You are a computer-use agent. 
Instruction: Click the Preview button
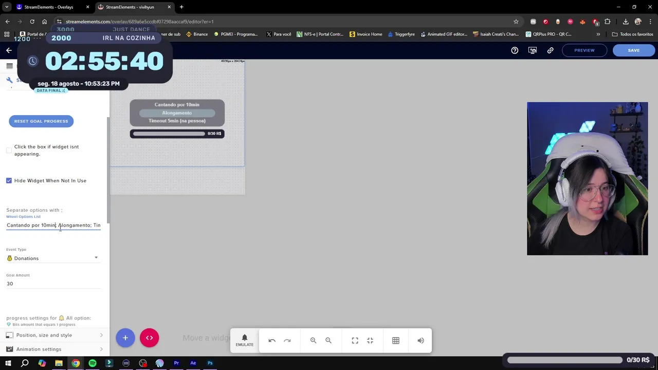[x=584, y=50]
